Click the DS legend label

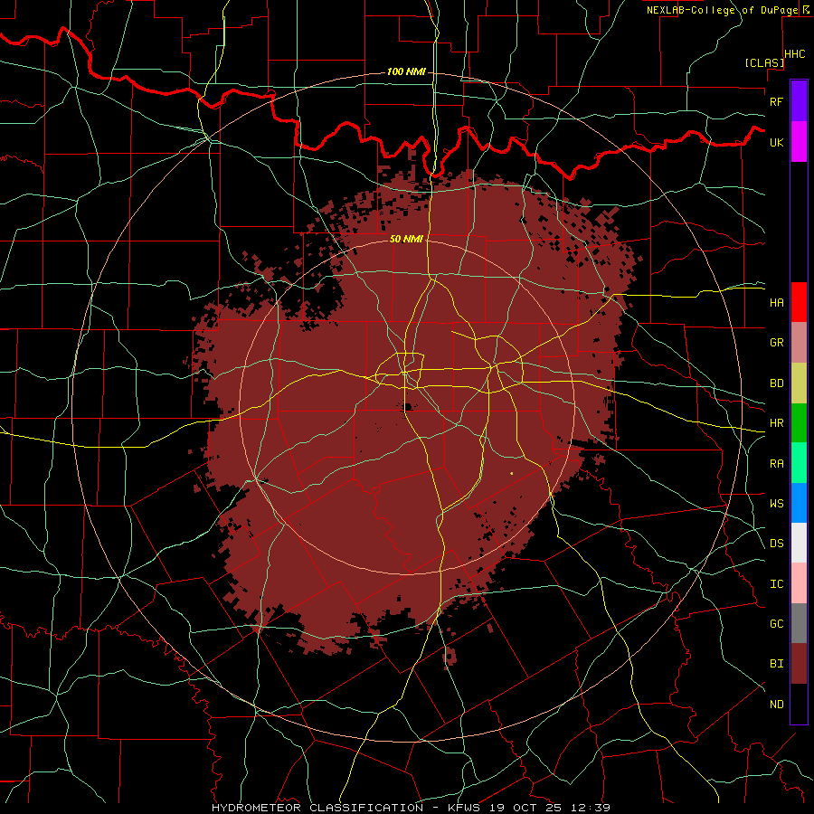point(777,544)
